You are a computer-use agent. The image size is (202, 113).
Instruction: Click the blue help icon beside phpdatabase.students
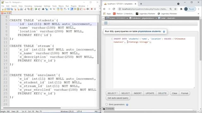(164, 31)
